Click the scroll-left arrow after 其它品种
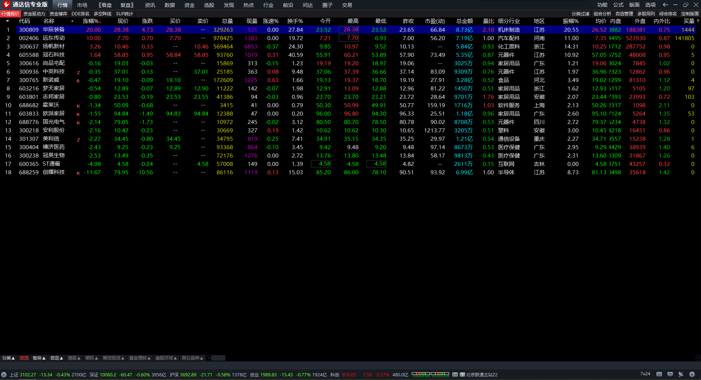This screenshot has height=380, width=701. click(209, 358)
